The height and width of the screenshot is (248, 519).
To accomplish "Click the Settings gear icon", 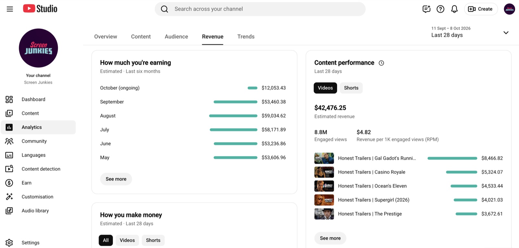I will 9,243.
